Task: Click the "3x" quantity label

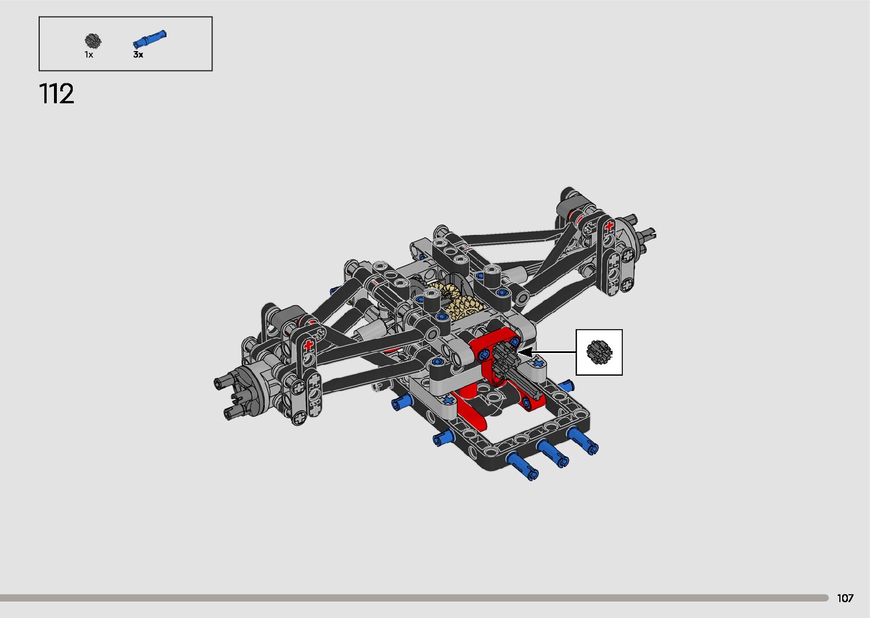Action: point(138,55)
